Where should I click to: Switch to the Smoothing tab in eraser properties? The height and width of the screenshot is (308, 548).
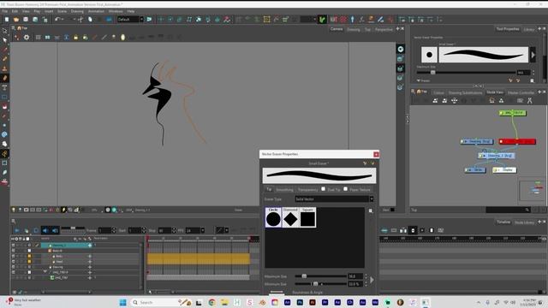coord(284,190)
